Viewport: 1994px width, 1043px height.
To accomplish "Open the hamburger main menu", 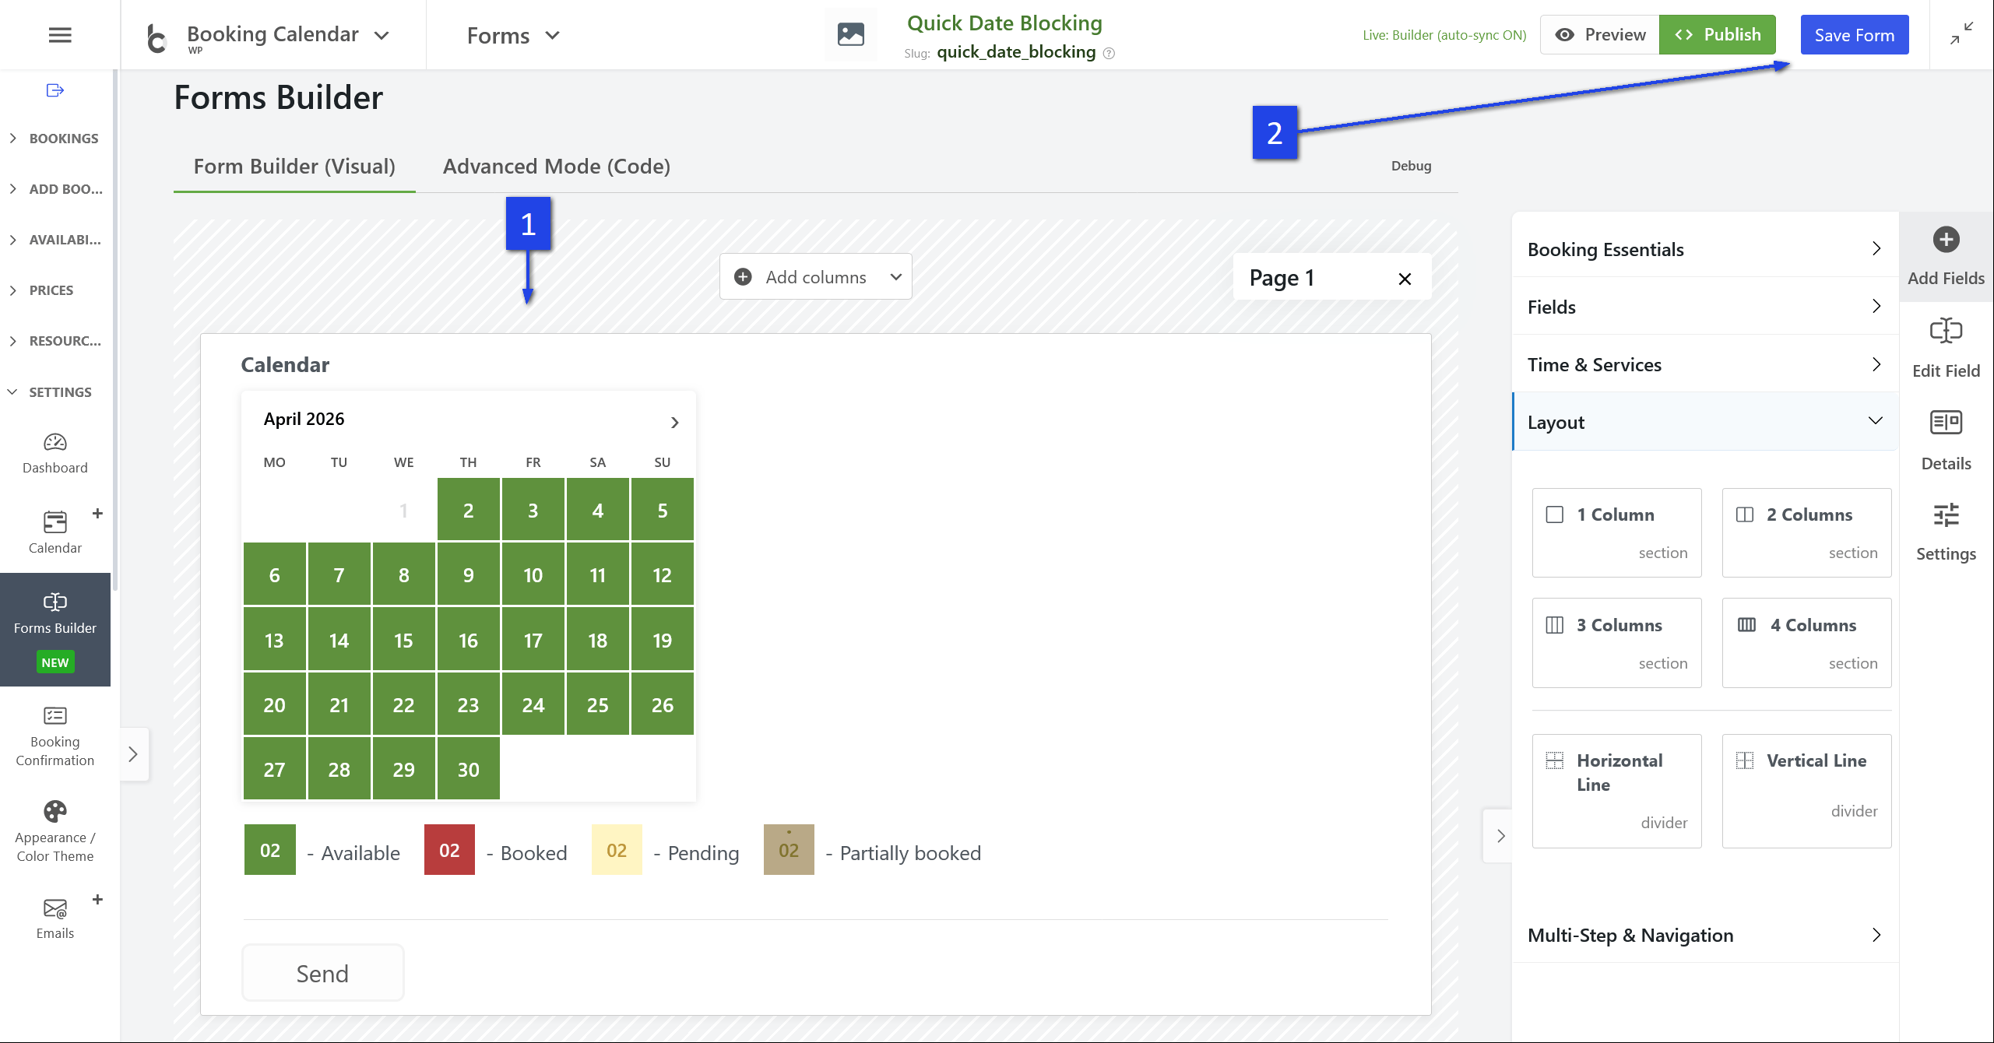I will pyautogui.click(x=60, y=35).
